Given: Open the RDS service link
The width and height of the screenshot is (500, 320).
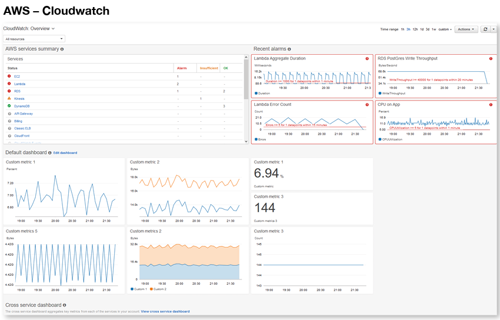Looking at the screenshot, I should click(17, 91).
